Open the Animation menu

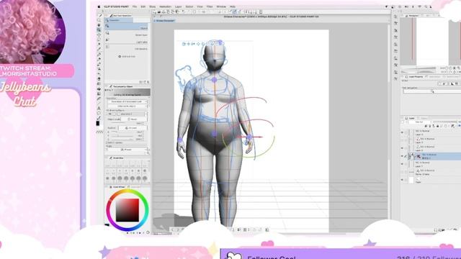(x=165, y=6)
